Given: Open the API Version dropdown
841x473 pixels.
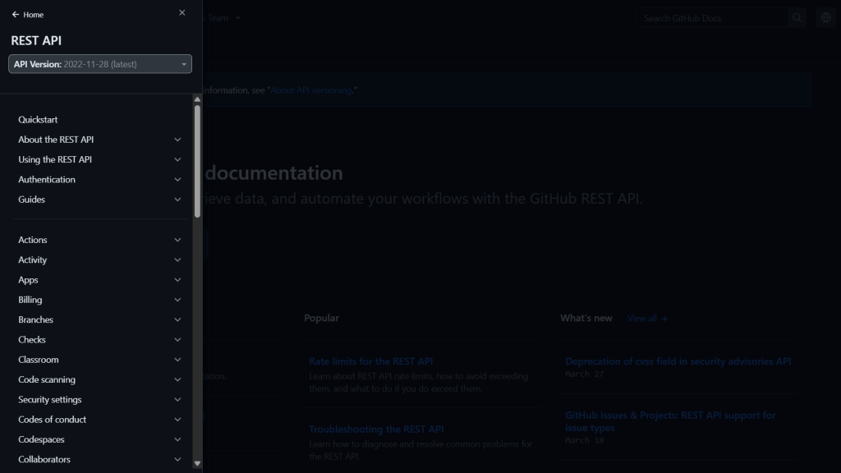Looking at the screenshot, I should [99, 64].
